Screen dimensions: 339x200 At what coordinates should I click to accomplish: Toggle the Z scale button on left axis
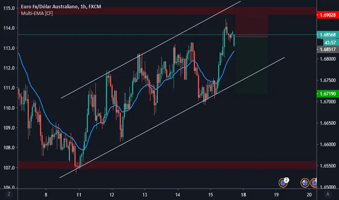(9, 194)
